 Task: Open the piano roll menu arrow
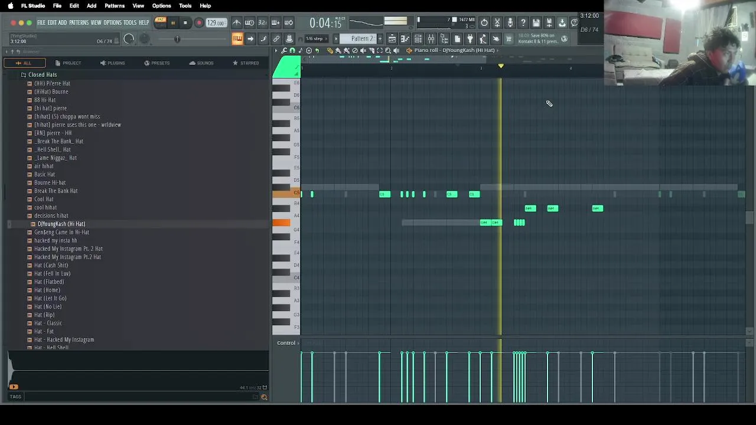click(x=276, y=51)
